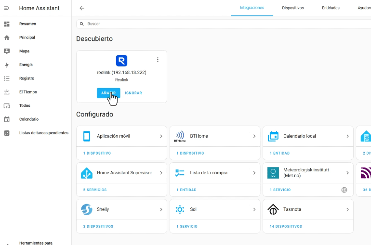Go back with the arrow icon

[x=82, y=8]
